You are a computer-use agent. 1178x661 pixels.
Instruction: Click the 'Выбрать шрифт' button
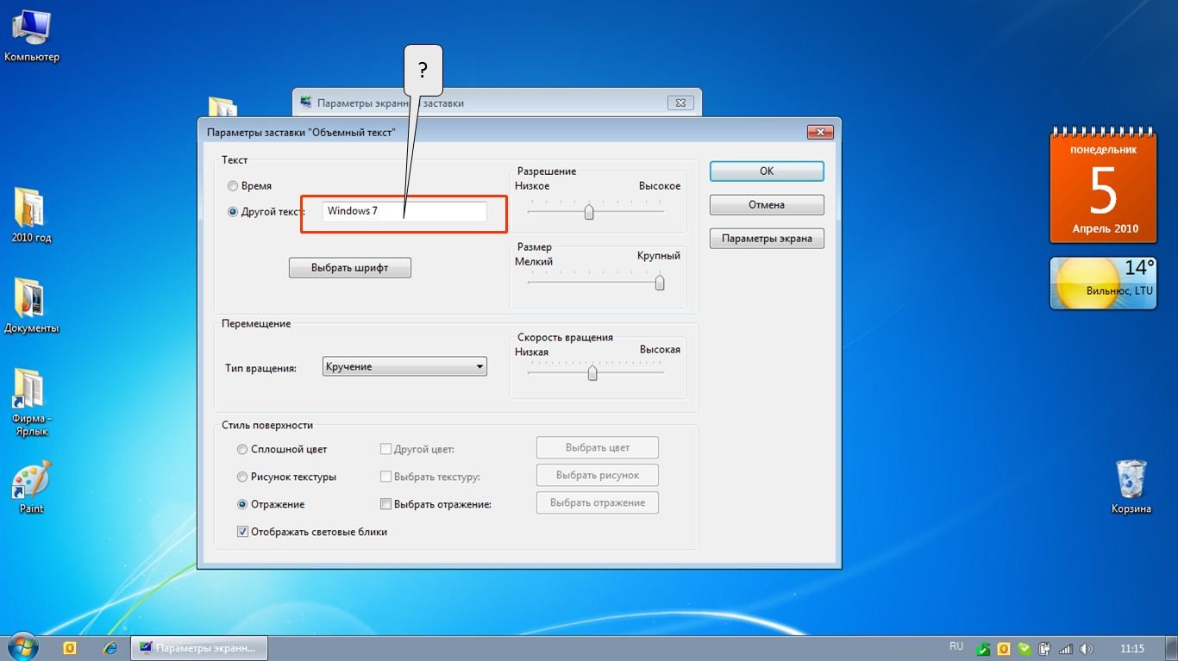pyautogui.click(x=349, y=268)
